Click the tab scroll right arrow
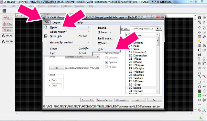 [x=160, y=28]
